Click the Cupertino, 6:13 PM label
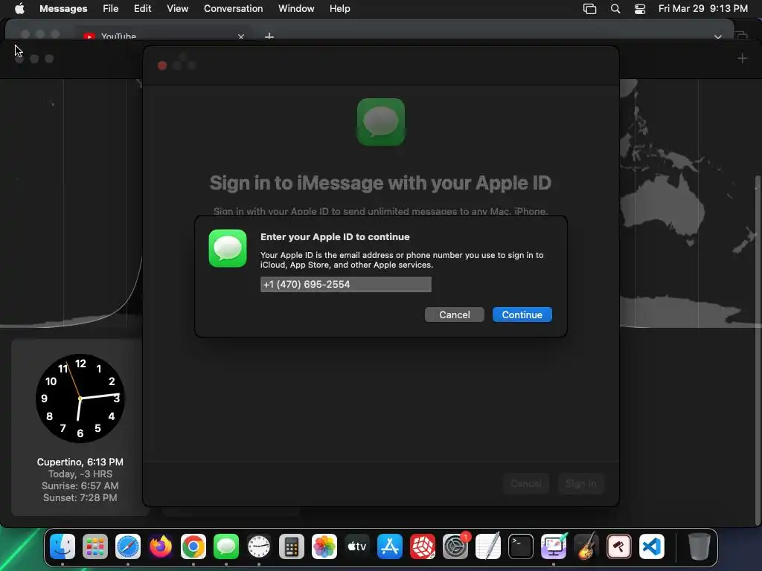The image size is (762, 571). click(80, 462)
